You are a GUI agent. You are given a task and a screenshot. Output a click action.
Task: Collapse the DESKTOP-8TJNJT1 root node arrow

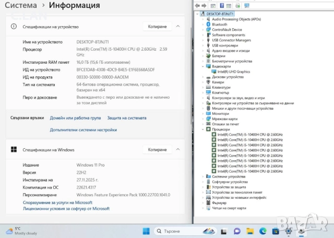tap(197, 14)
